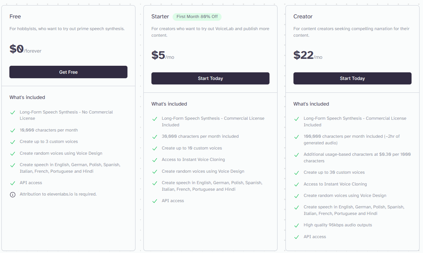The image size is (423, 253).
Task: Click checkmark beside Additional usage-based characters
Action: [x=297, y=155]
